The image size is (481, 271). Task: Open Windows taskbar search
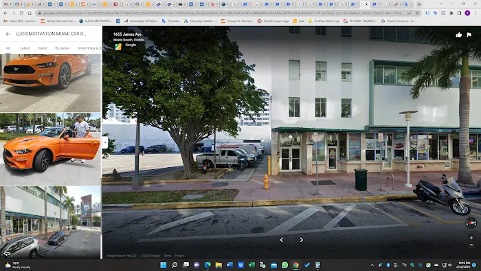[175, 265]
